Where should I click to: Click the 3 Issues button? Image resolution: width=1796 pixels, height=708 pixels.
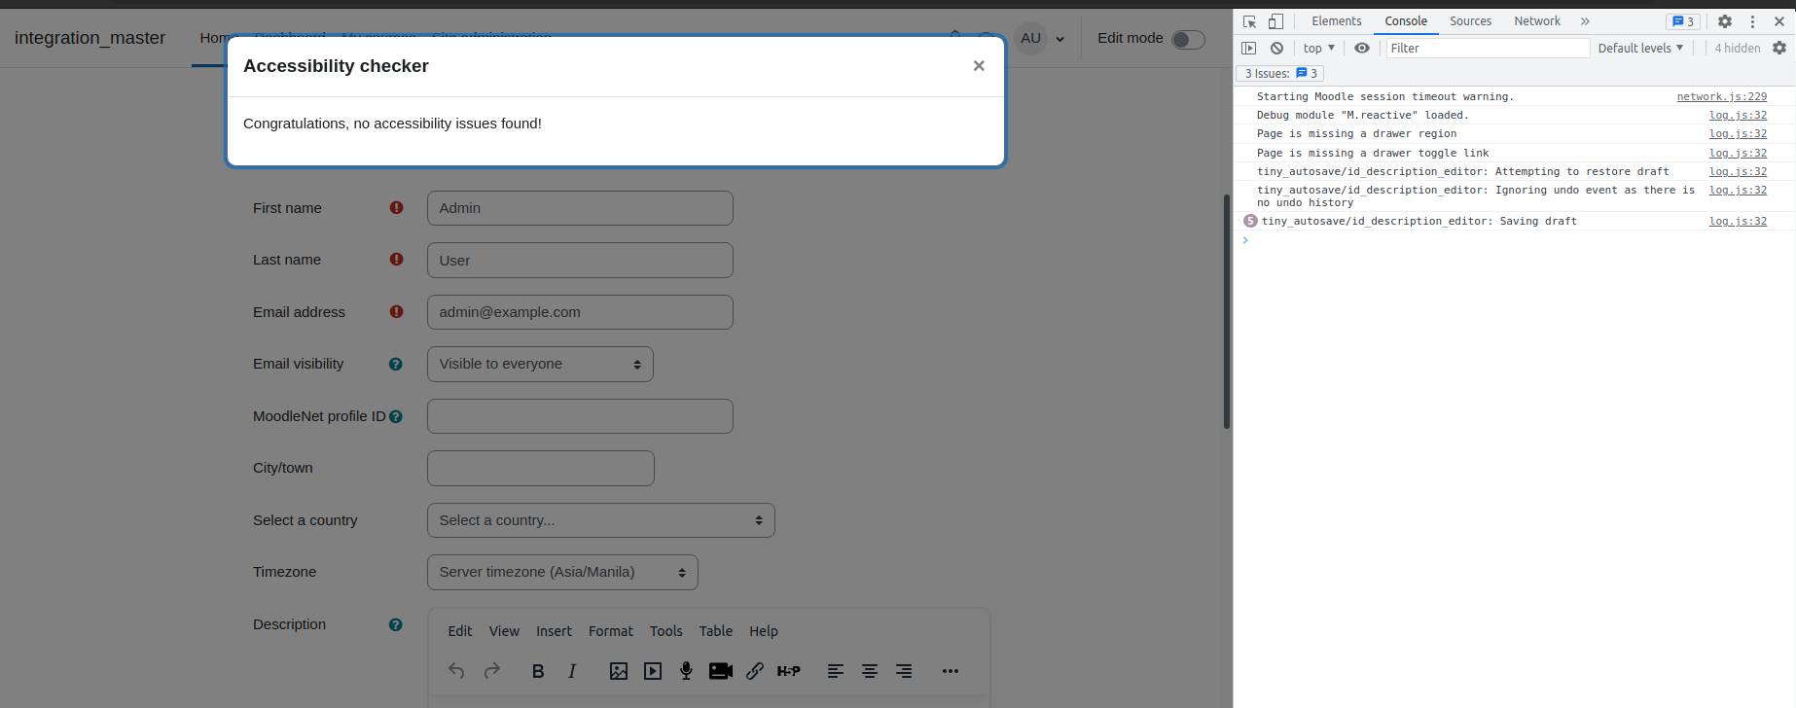(x=1280, y=74)
